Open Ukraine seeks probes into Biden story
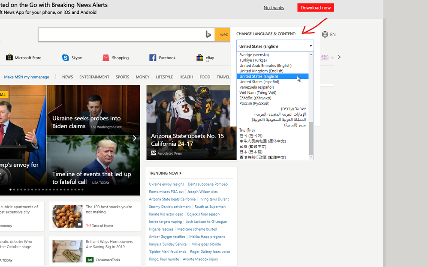Viewport: 428px width, 267px height. pos(87,122)
